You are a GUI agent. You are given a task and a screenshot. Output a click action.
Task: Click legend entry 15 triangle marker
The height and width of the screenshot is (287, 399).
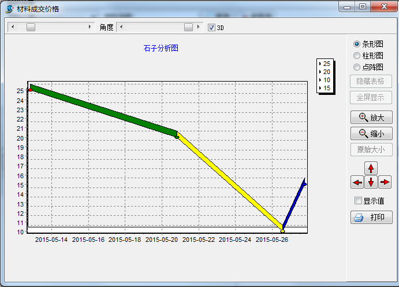click(x=320, y=88)
